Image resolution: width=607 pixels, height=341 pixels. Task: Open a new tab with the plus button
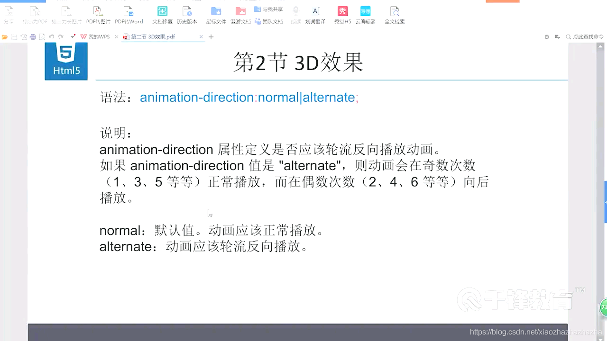coord(210,36)
